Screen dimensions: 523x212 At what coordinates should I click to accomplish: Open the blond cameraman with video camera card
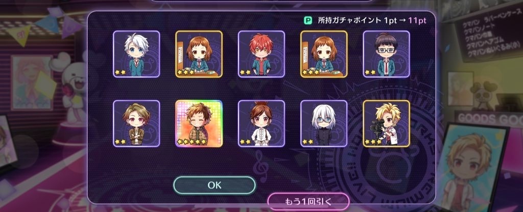tap(386, 123)
